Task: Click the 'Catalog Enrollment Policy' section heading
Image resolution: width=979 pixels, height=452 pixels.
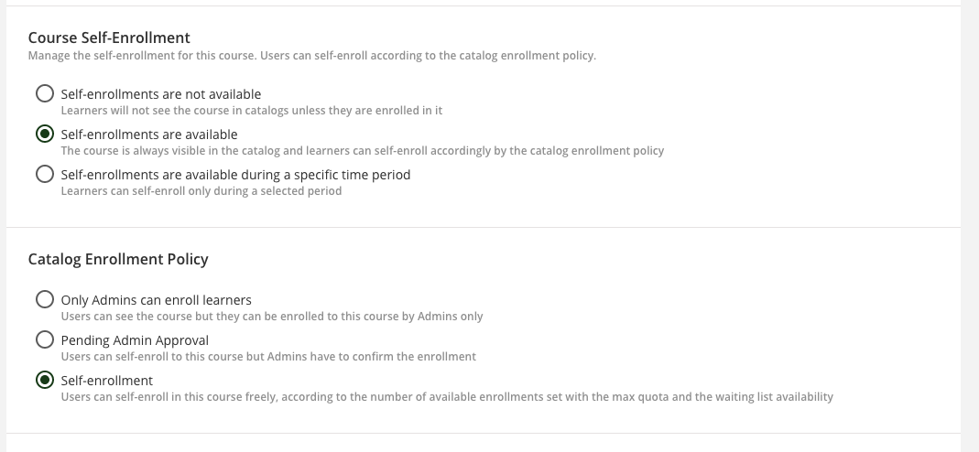Action: [118, 259]
